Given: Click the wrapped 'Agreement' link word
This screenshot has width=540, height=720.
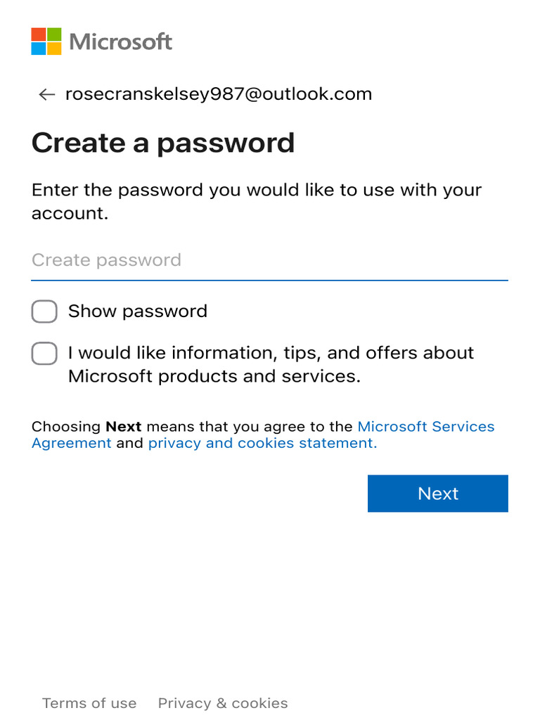Looking at the screenshot, I should [71, 444].
